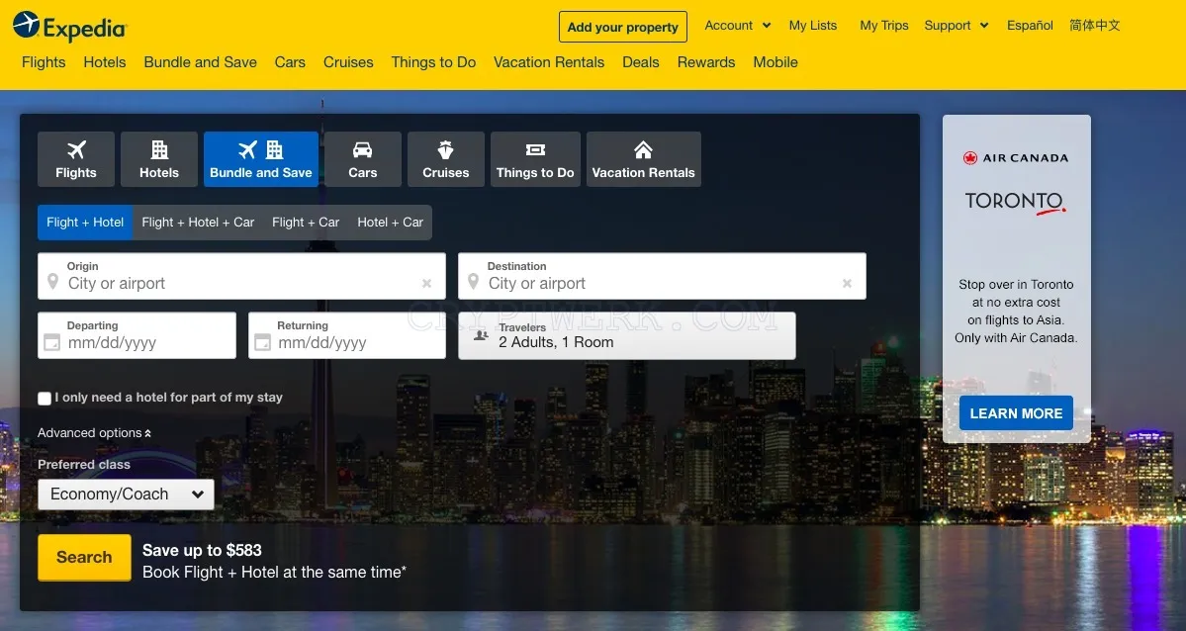This screenshot has width=1186, height=631.
Task: Clear the Origin field with the x icon
Action: point(426,283)
